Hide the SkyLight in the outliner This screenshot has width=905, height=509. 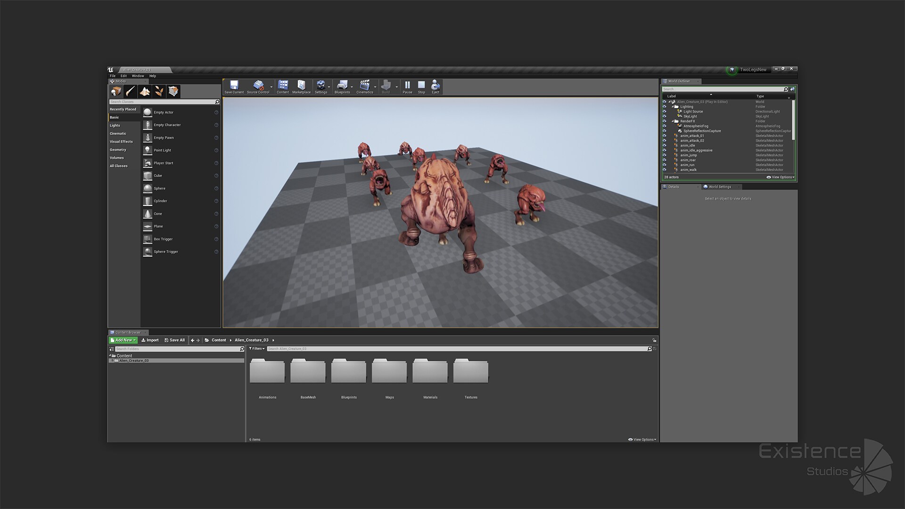click(664, 116)
